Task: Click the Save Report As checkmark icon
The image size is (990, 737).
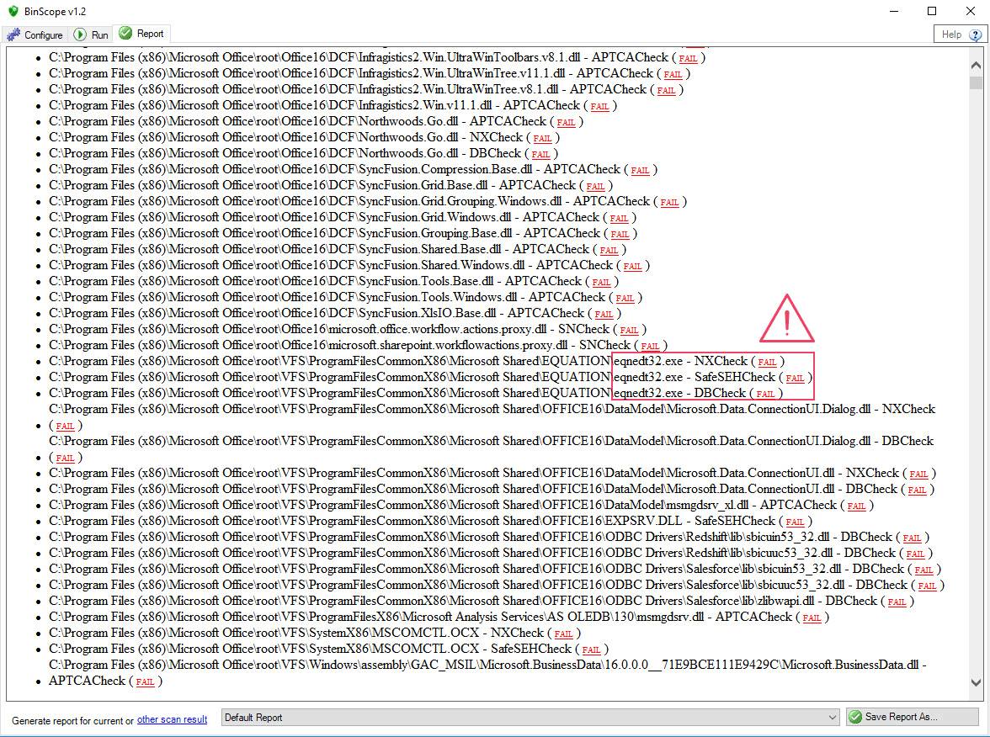Action: coord(855,717)
